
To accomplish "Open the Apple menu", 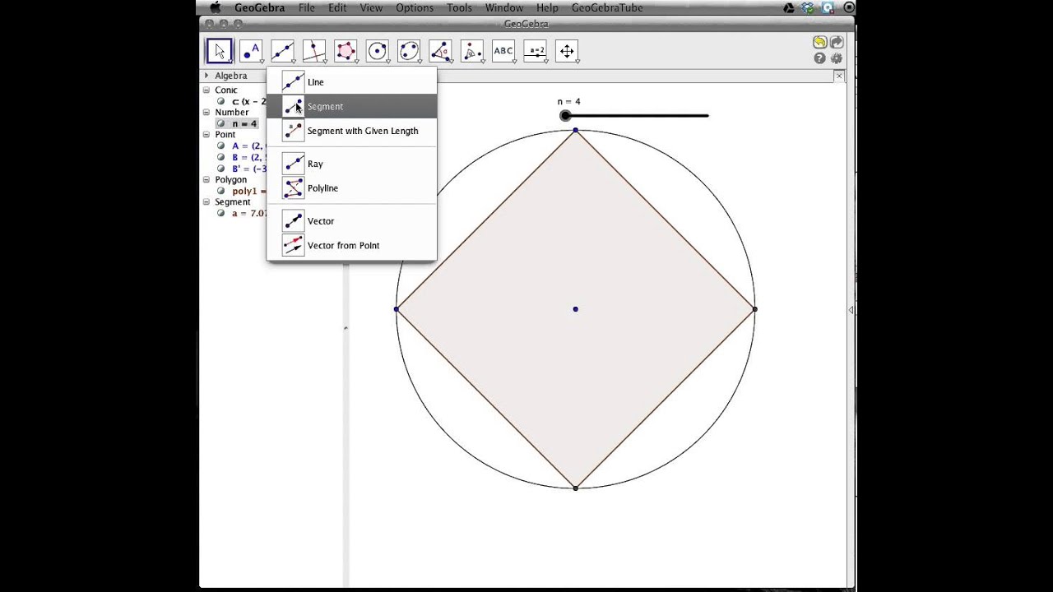I will coord(216,7).
